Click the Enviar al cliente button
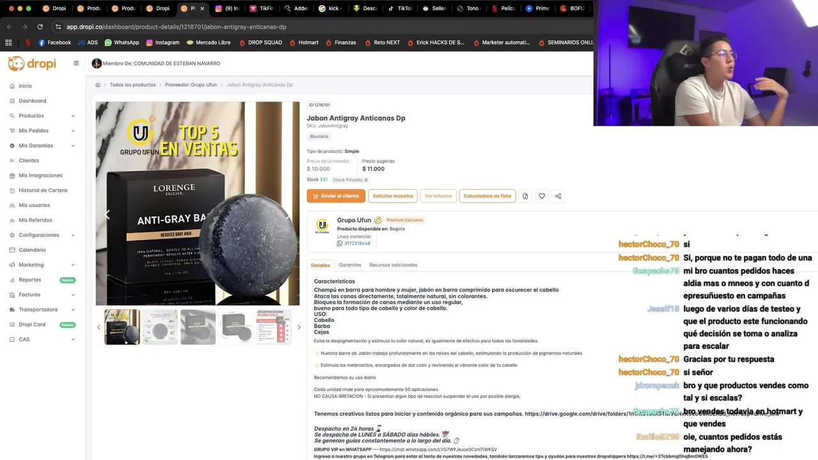This screenshot has height=460, width=818. [336, 196]
